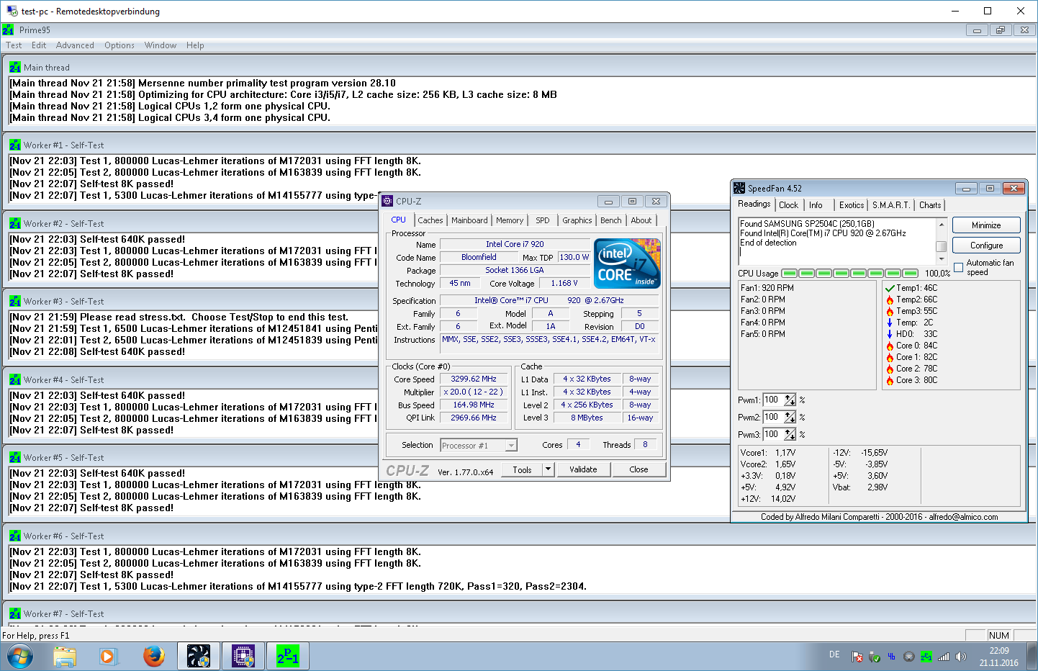This screenshot has height=671, width=1038.
Task: Open the volume speaker tray icon
Action: [x=961, y=657]
